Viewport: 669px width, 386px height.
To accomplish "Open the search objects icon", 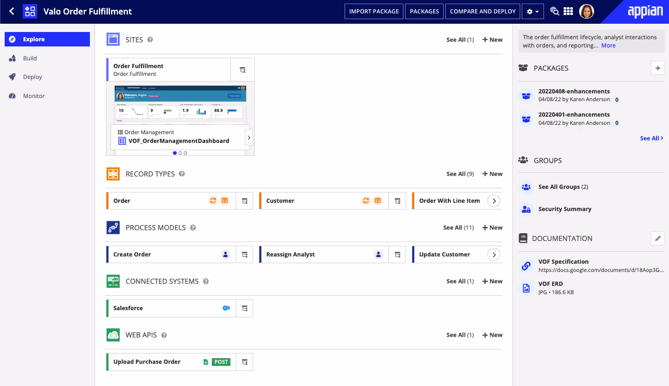I will (x=554, y=11).
